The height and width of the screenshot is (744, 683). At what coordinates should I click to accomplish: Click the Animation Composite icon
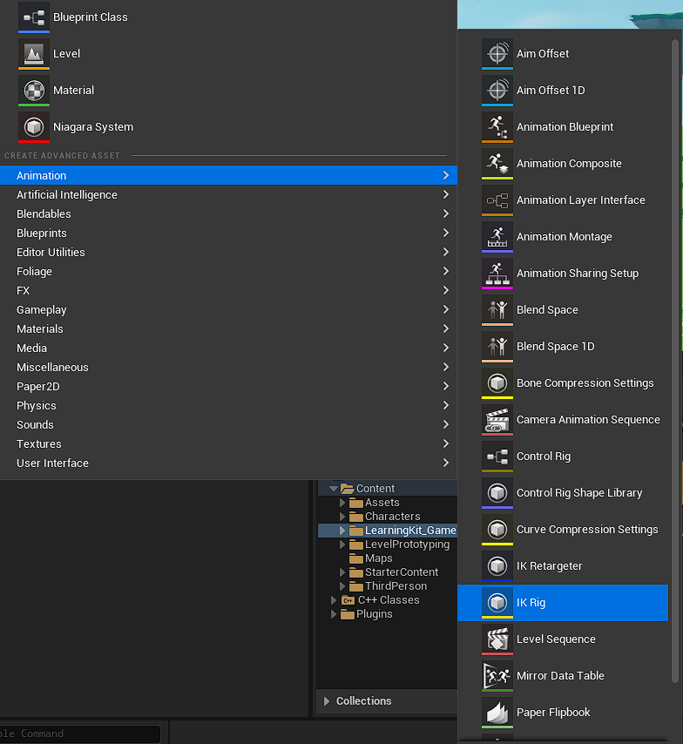pos(497,163)
